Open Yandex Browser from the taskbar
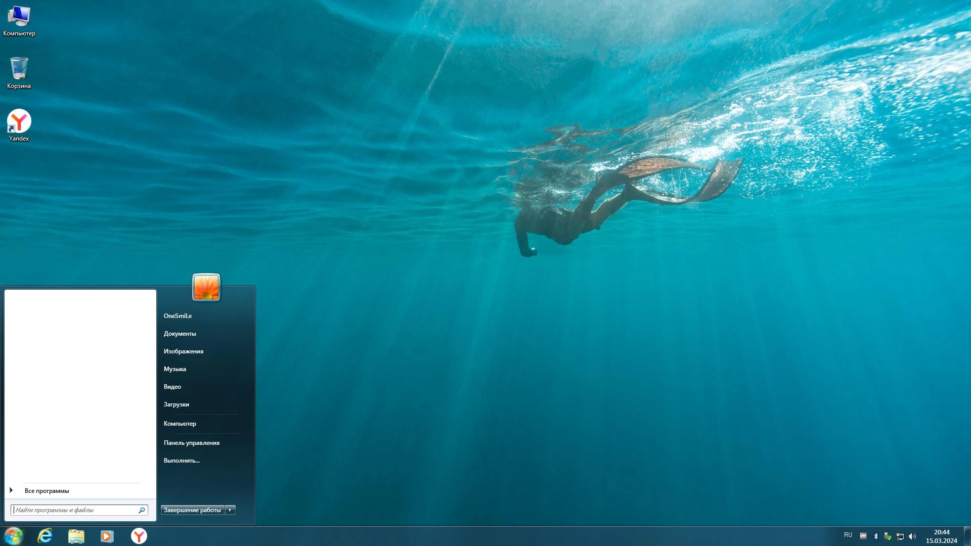 point(138,536)
